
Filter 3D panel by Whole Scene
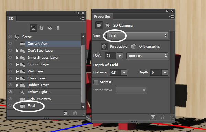[34, 28]
